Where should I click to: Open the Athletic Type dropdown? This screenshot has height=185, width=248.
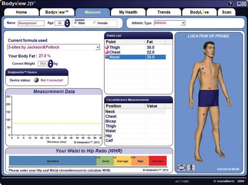183,23
